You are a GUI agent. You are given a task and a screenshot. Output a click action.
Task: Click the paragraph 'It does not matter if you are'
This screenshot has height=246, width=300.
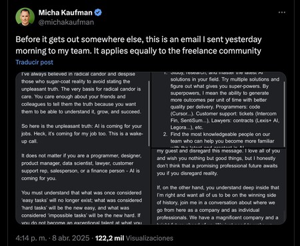point(81,167)
